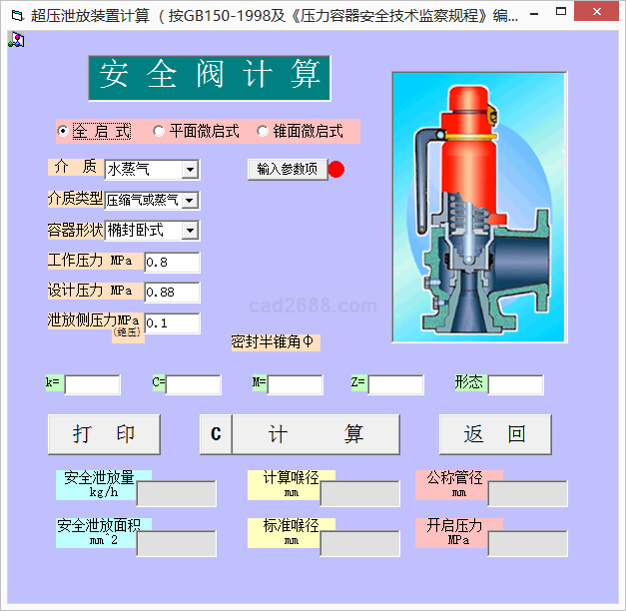Choose the 平面微启式 valve type
This screenshot has height=611, width=626.
point(159,131)
